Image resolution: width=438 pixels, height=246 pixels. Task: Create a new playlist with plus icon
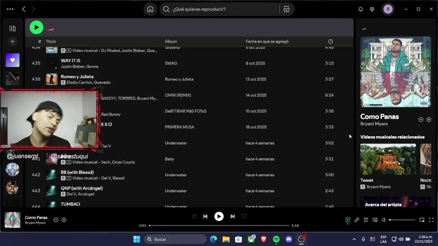pos(12,41)
